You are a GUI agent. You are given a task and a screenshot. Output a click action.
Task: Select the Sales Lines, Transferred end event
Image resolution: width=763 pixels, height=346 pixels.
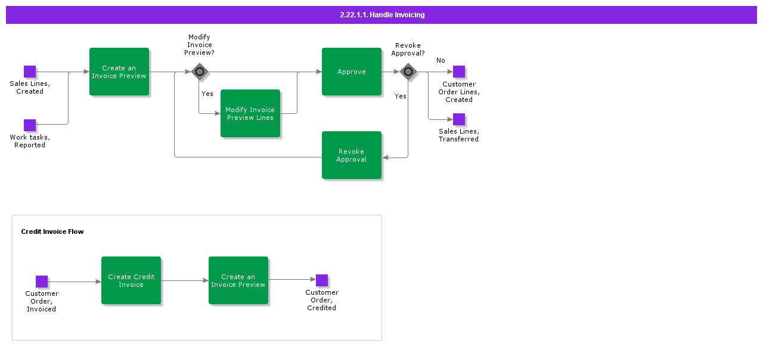point(459,119)
